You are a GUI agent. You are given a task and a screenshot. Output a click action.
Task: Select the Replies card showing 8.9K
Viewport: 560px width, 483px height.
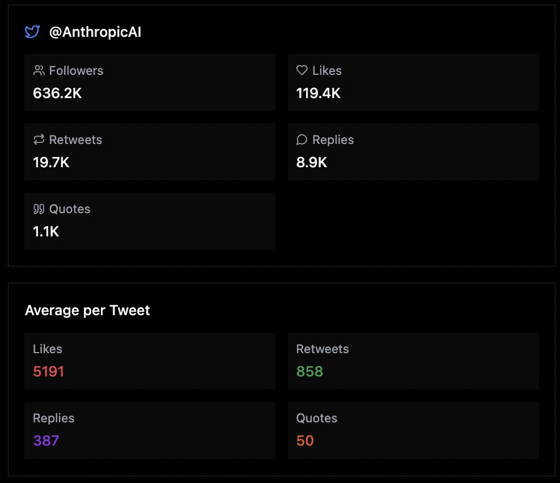pos(413,151)
